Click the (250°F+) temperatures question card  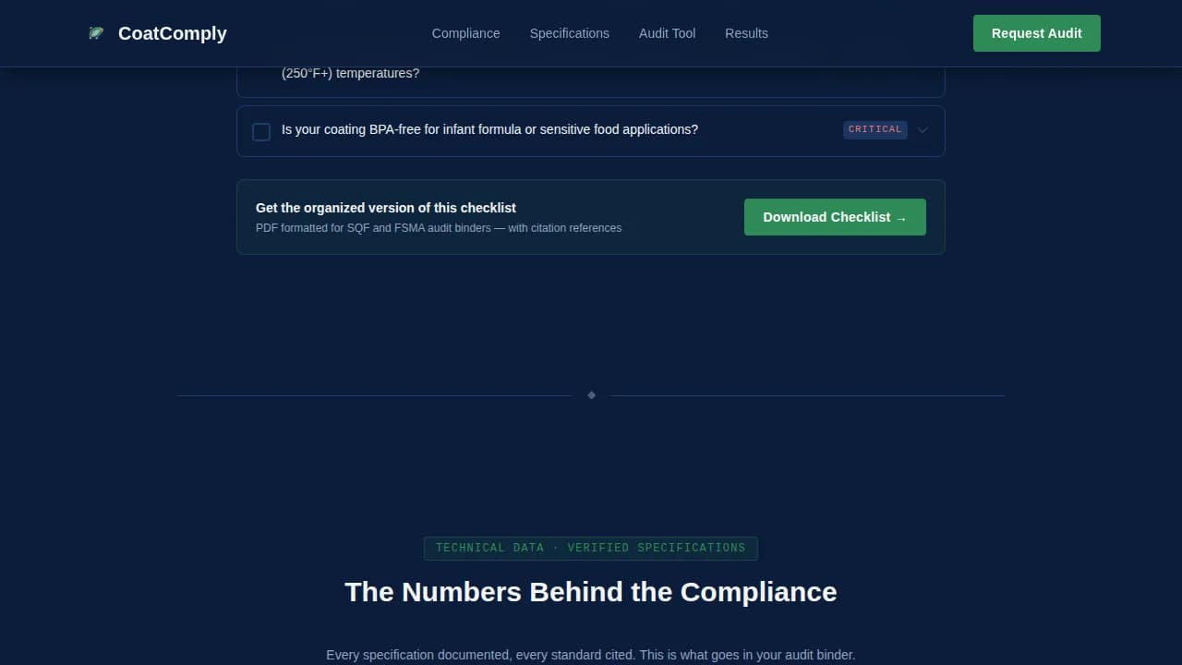click(x=590, y=79)
